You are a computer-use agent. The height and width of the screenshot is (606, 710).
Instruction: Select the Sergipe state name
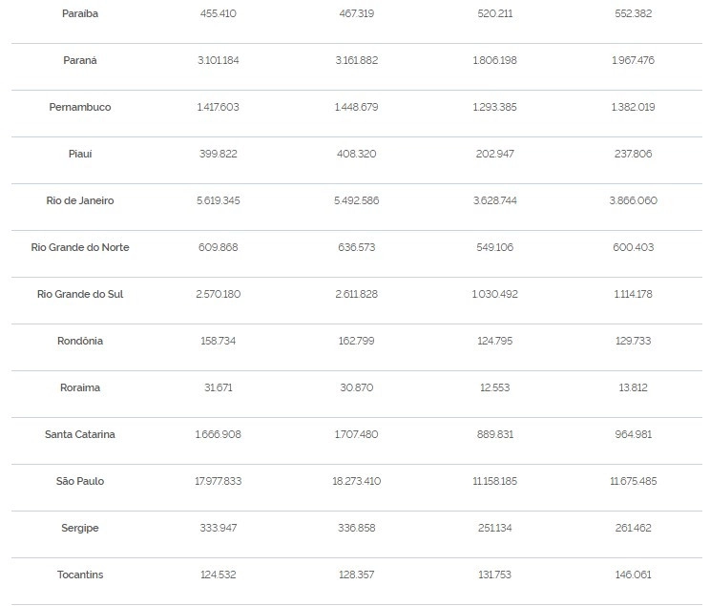tap(80, 528)
